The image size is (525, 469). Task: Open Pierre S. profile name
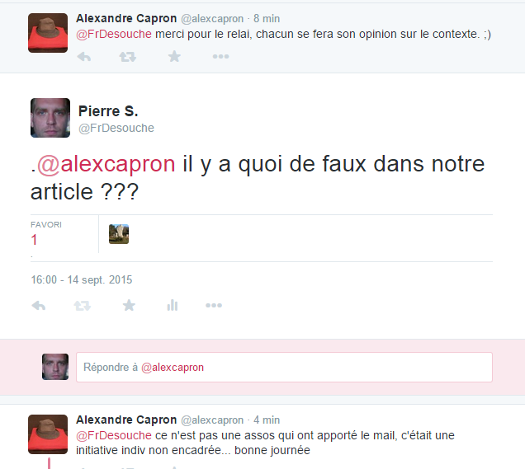coord(108,111)
